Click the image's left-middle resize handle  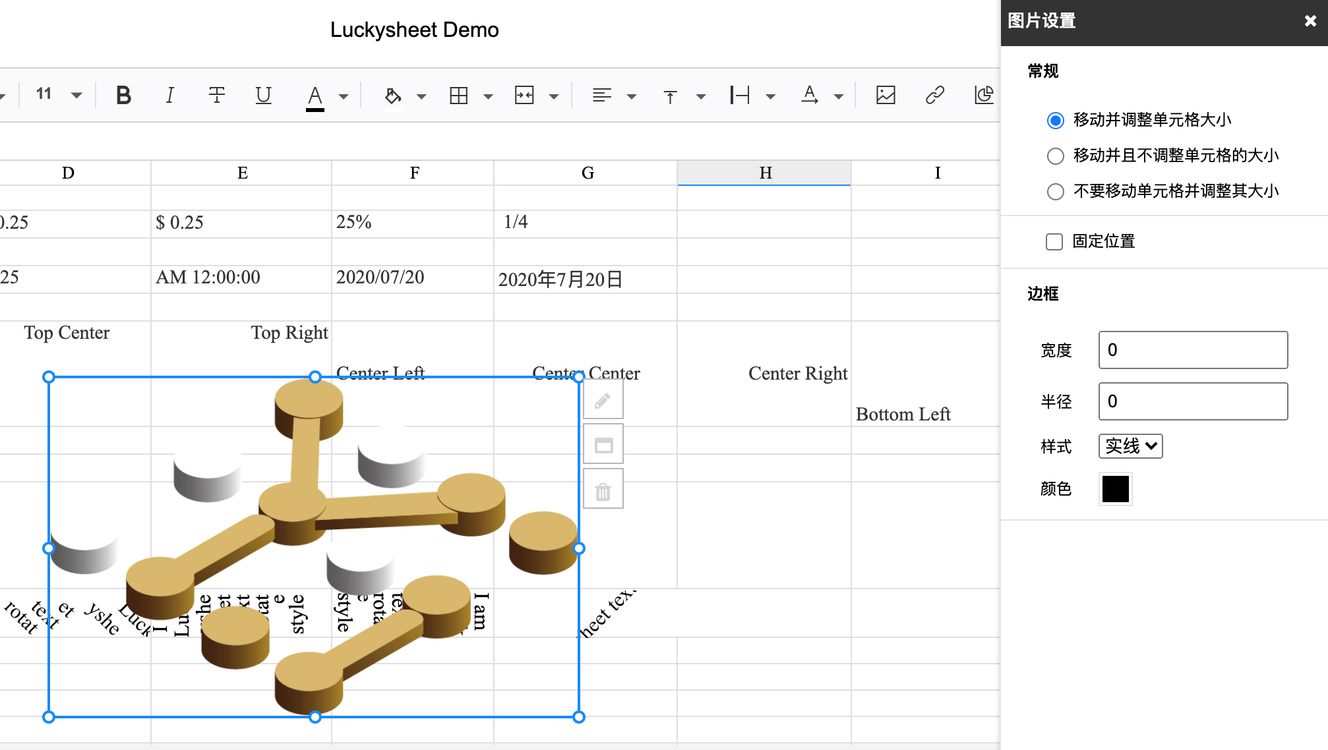tap(49, 548)
